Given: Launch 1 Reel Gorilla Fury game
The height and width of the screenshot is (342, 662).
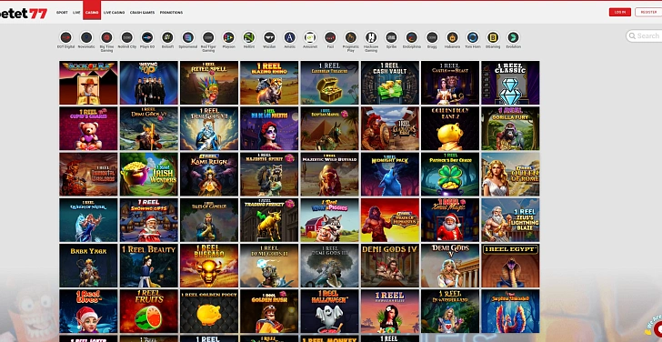Looking at the screenshot, I should pos(510,128).
